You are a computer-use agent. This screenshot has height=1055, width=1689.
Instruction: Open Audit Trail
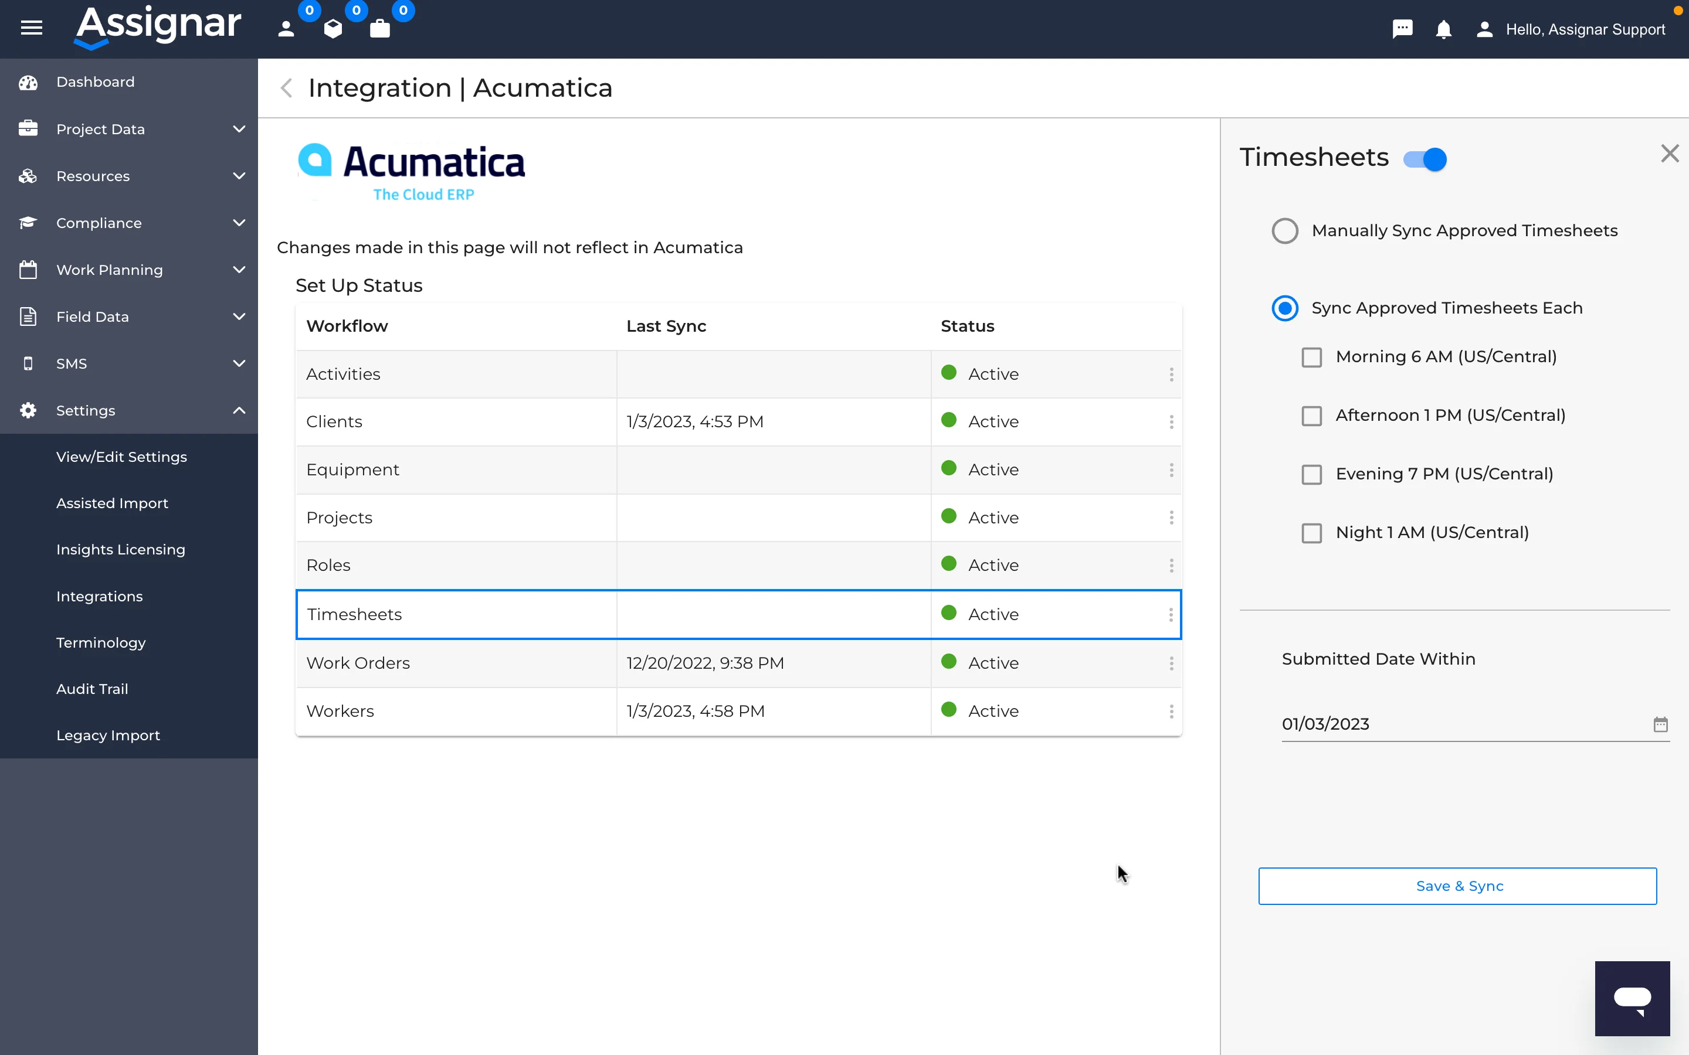pyautogui.click(x=92, y=689)
